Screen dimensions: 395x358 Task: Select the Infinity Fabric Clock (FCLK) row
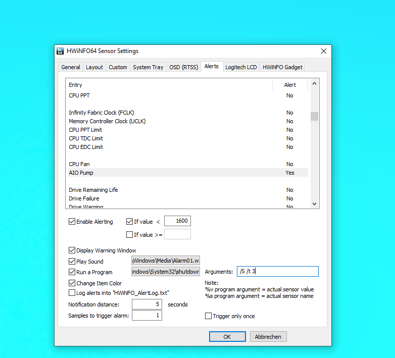[188, 113]
